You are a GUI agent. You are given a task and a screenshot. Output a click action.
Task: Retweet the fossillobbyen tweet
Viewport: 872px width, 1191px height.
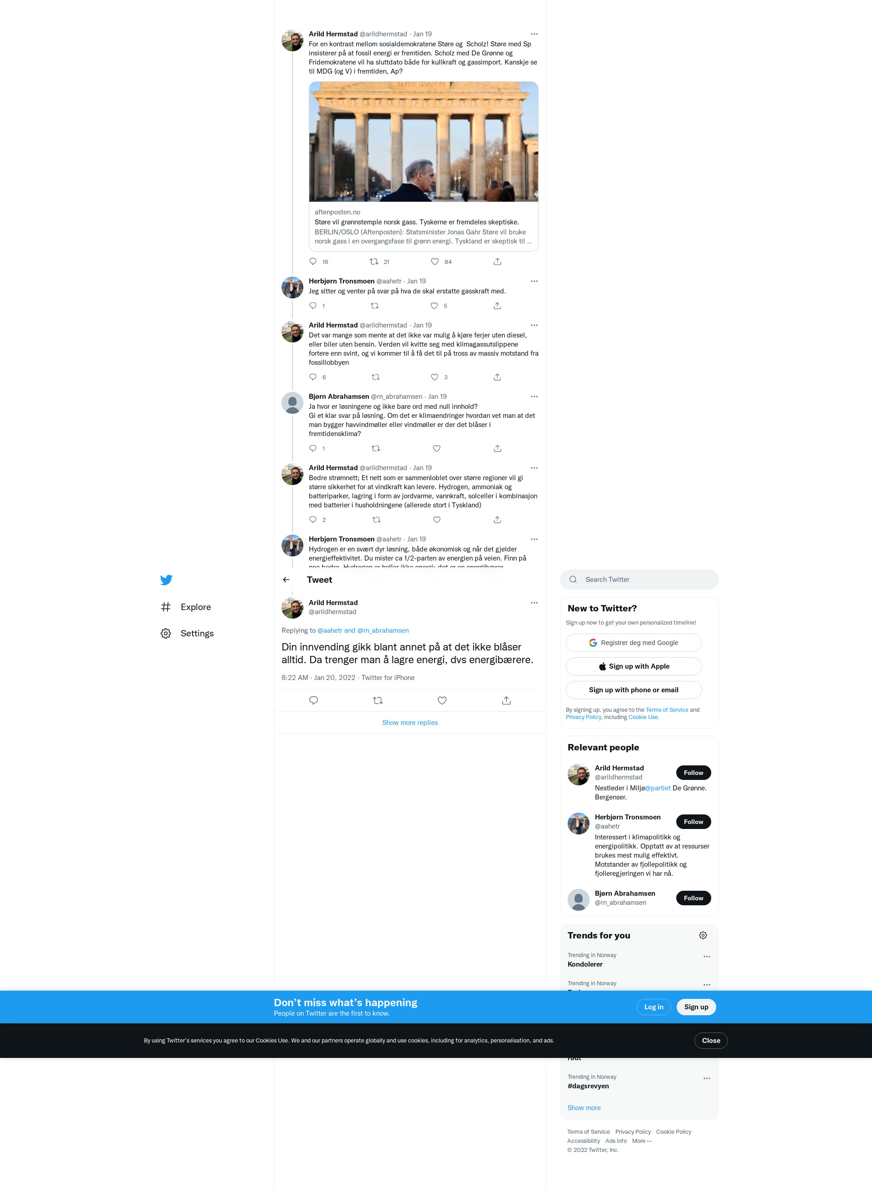[376, 377]
